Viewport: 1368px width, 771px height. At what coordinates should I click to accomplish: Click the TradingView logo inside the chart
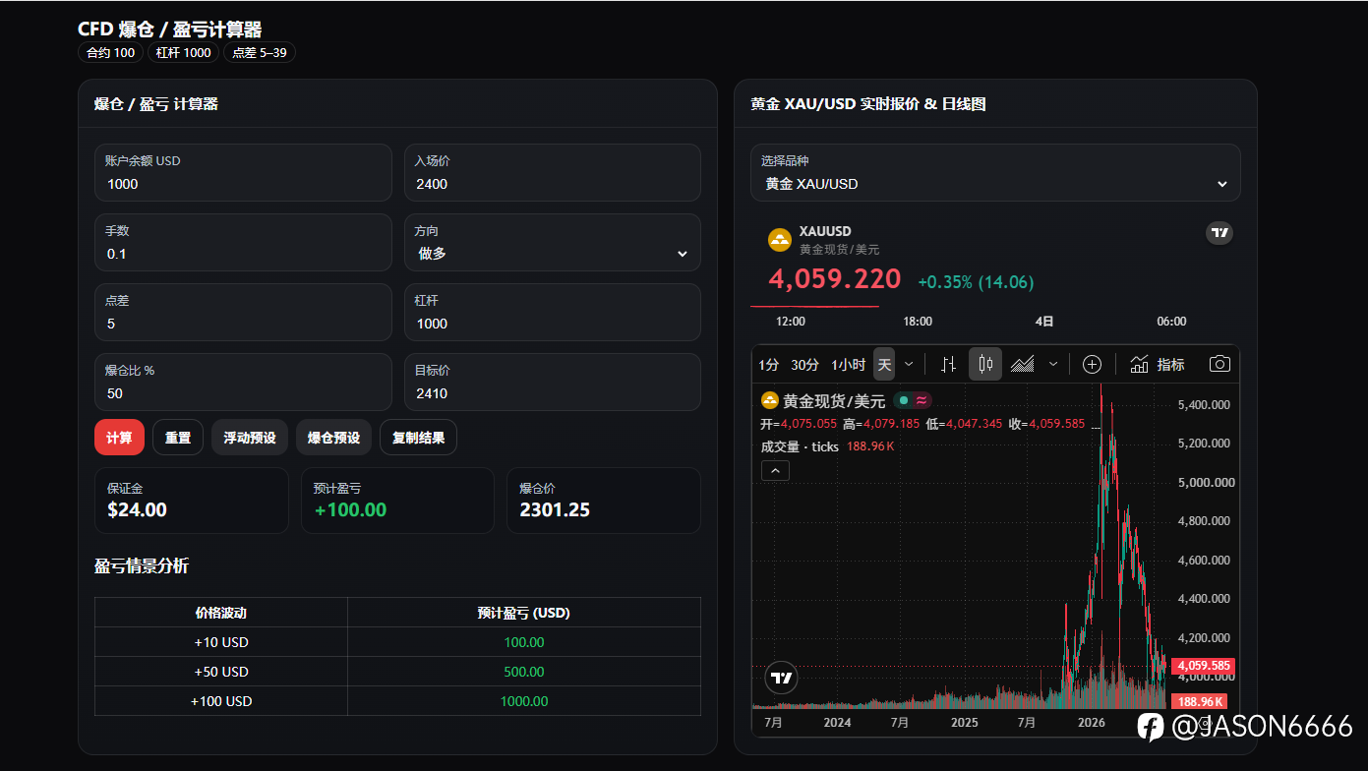point(782,678)
